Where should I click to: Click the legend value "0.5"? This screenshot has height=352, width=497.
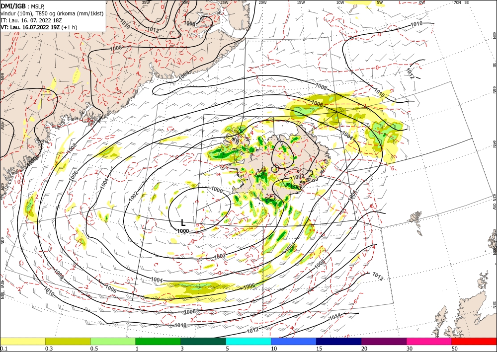(94, 349)
